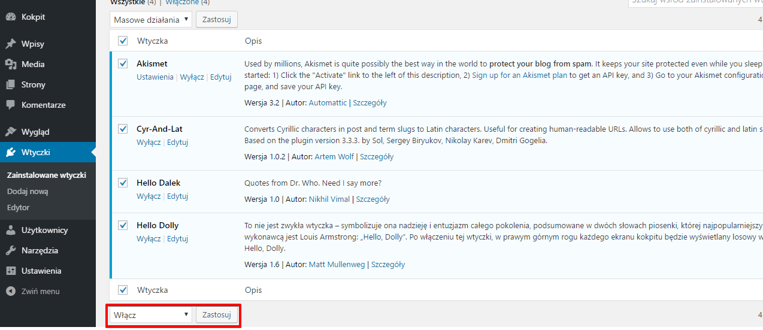Open Edytor submenu under Wtyczki
763x330 pixels.
(19, 208)
